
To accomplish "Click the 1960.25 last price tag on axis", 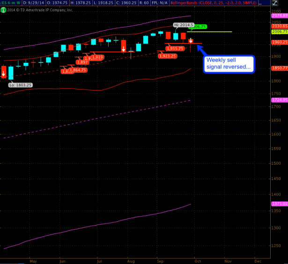I will click(x=279, y=42).
